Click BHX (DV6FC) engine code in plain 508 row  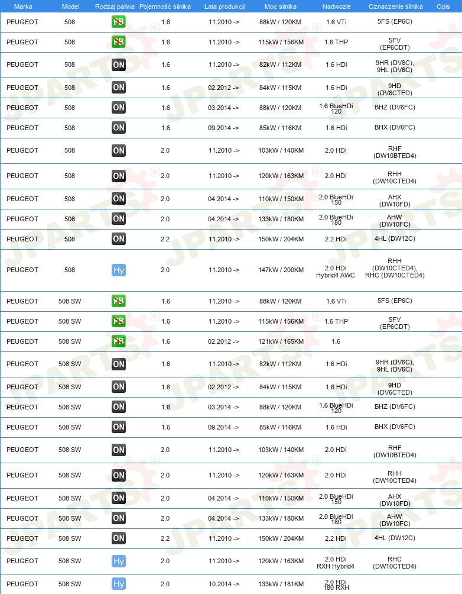(395, 127)
